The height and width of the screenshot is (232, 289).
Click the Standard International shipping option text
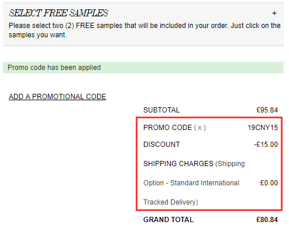tap(191, 183)
